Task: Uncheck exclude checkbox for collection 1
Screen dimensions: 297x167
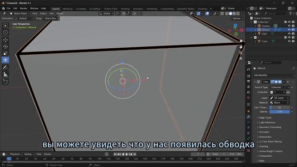Action: [x=285, y=38]
